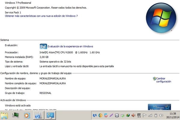Click 'Memoria instalada (RAM):' label

19,57
